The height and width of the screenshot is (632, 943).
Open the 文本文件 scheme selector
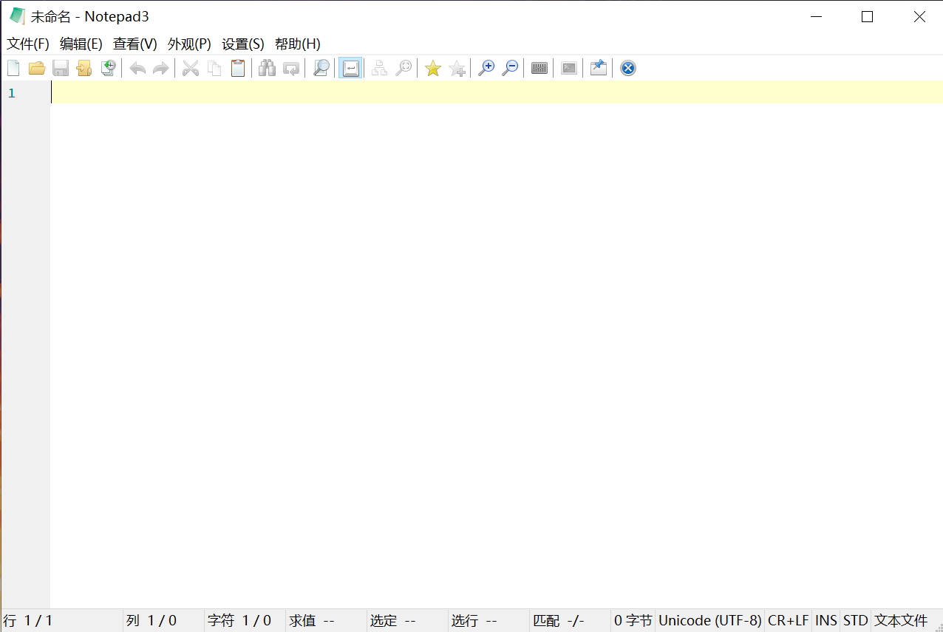901,621
